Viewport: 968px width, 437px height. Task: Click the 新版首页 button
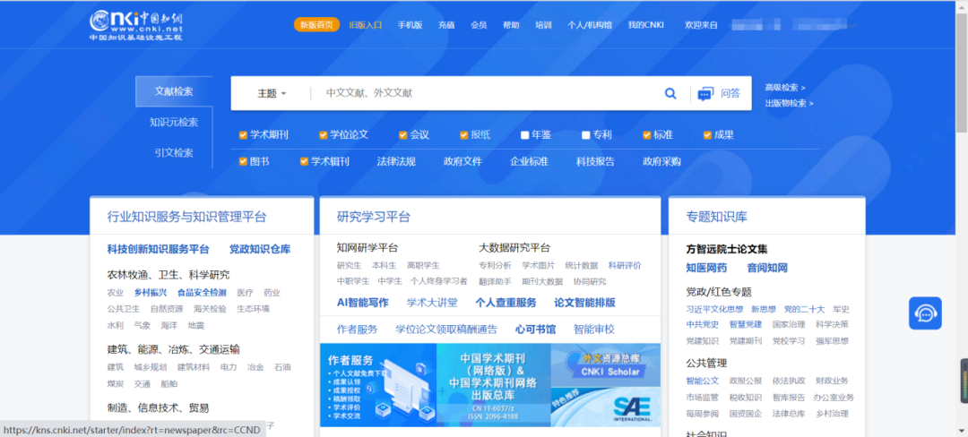316,25
